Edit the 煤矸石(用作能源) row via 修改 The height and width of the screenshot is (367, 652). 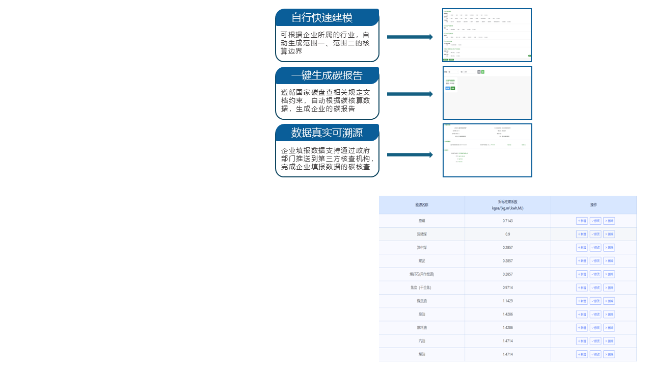pos(595,274)
